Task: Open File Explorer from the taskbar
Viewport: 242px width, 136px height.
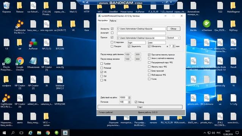Action: pyautogui.click(x=39, y=133)
